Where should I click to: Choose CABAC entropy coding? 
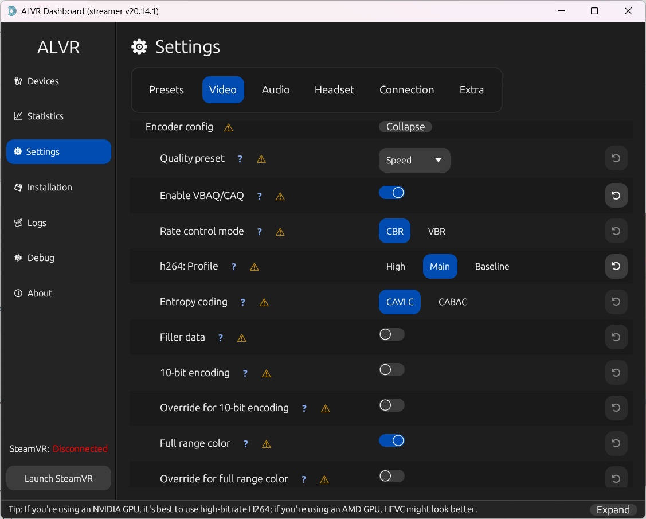click(453, 302)
